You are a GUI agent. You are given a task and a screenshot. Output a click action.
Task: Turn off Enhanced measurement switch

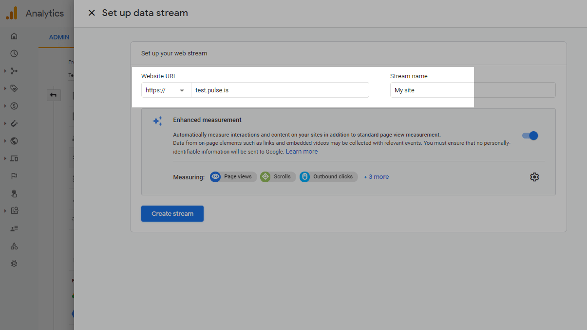530,136
